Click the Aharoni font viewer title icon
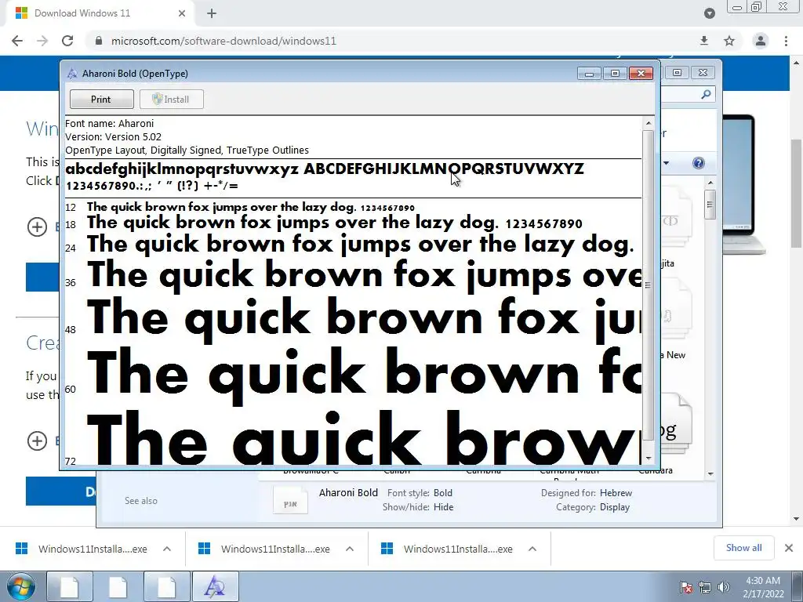 pyautogui.click(x=72, y=73)
